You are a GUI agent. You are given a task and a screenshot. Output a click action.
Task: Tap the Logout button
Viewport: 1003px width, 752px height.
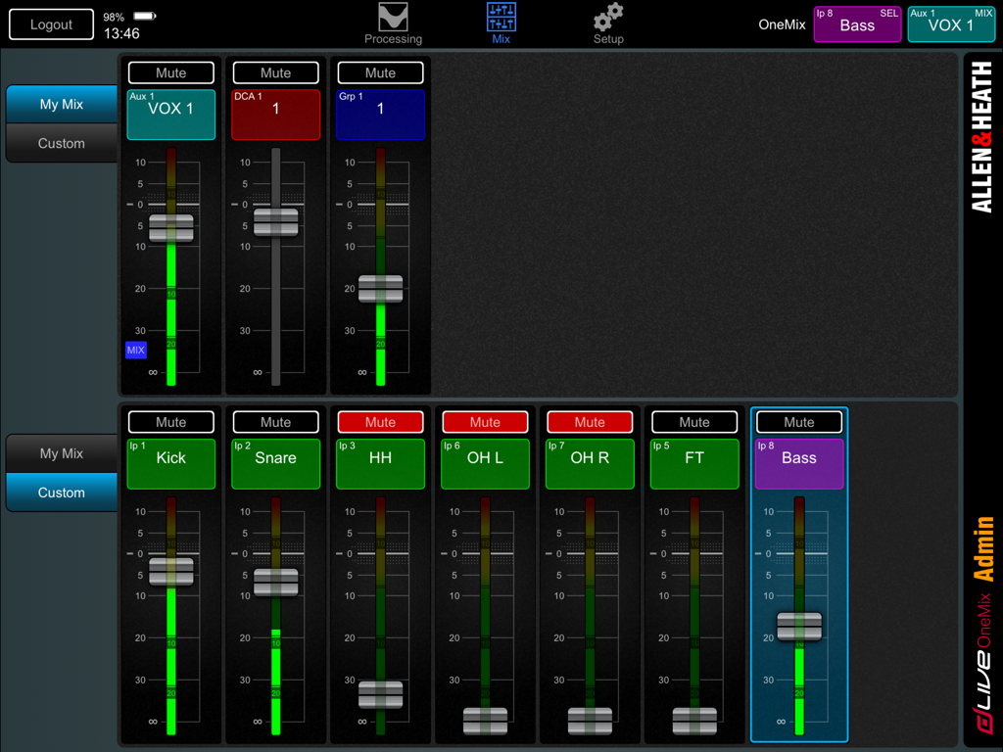pos(51,23)
